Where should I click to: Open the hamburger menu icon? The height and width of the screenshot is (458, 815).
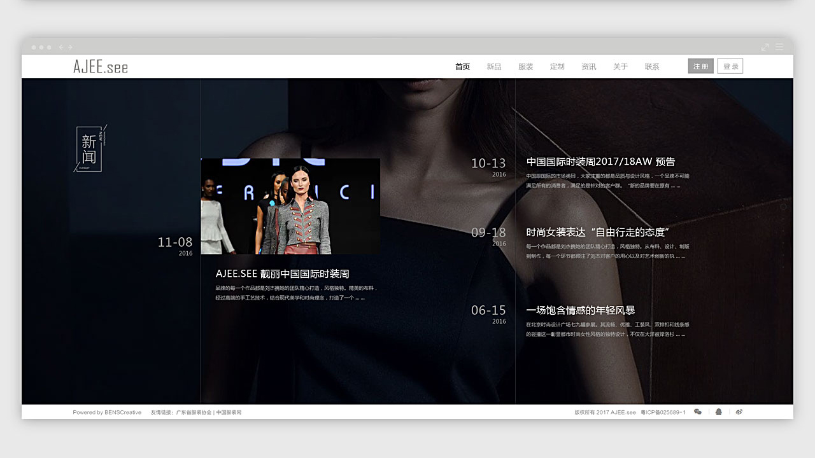pos(779,47)
